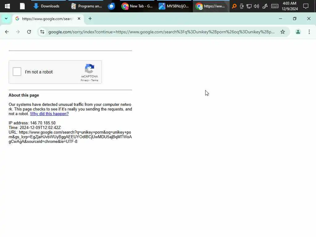Image resolution: width=316 pixels, height=237 pixels.
Task: Click the IP address 146.70.185.50 text
Action: pyautogui.click(x=32, y=123)
